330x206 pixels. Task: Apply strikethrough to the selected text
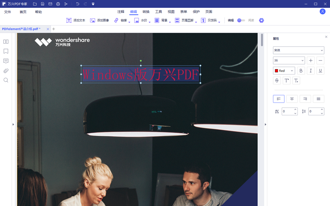[x=277, y=80]
